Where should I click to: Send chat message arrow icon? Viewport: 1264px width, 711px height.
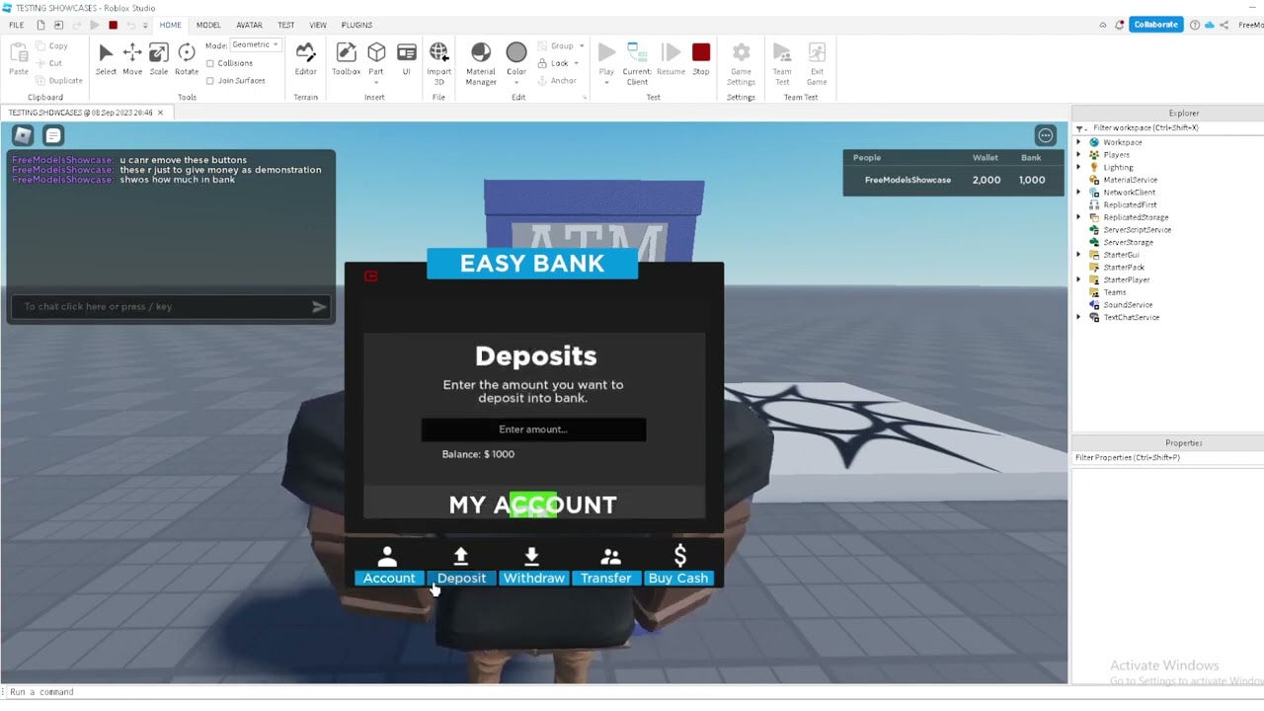(x=319, y=307)
